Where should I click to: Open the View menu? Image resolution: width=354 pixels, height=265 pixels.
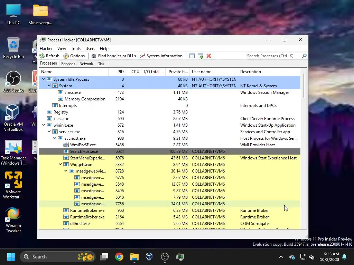(x=62, y=49)
